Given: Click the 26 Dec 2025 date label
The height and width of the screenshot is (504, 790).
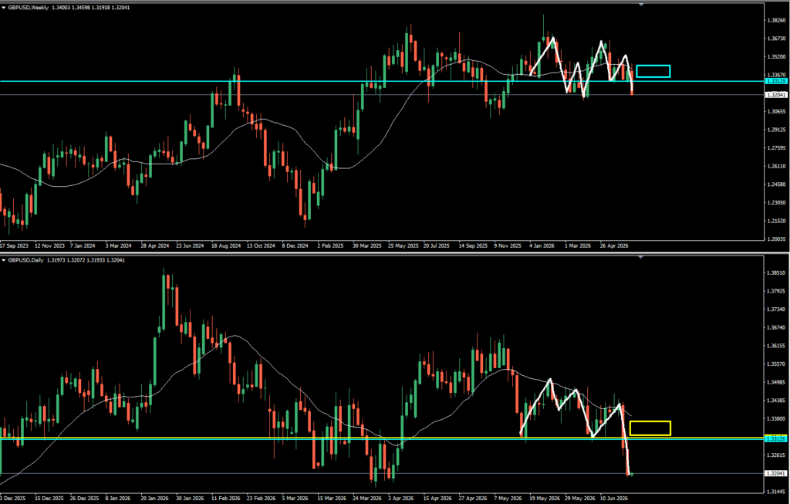Looking at the screenshot, I should coord(85,499).
